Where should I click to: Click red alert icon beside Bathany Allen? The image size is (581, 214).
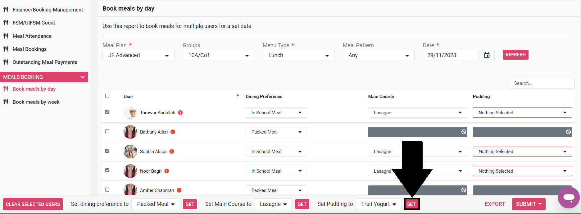pyautogui.click(x=173, y=132)
